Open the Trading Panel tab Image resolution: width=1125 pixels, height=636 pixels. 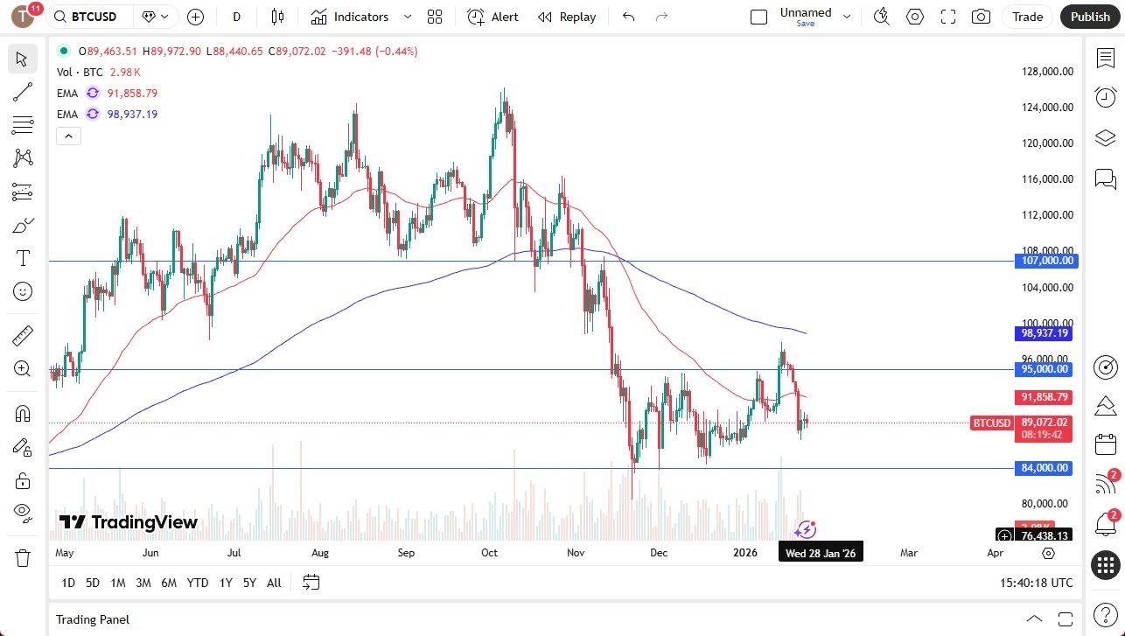[92, 619]
